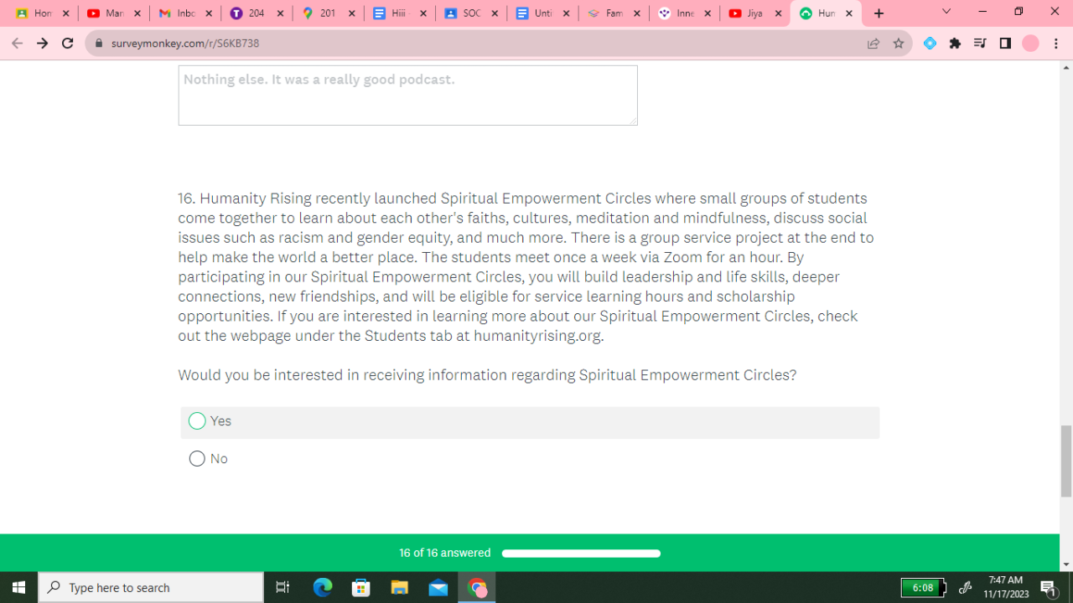Go forward in browser history

click(x=43, y=44)
